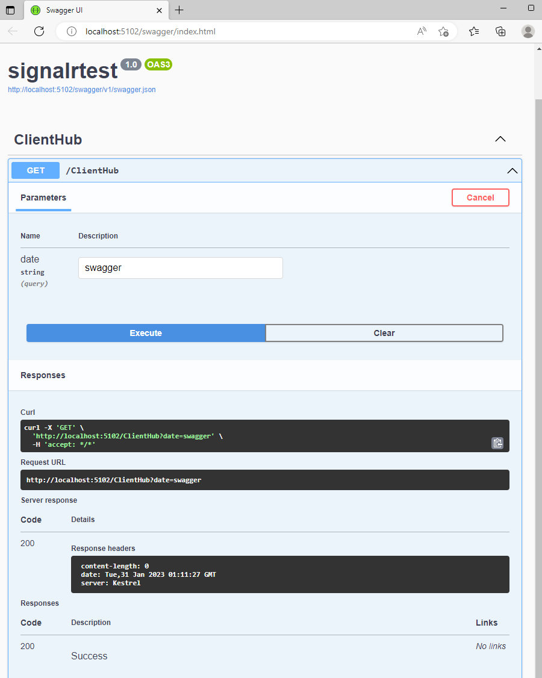Open the tab actions menu icon
Screen dimensions: 542x678
[x=10, y=10]
